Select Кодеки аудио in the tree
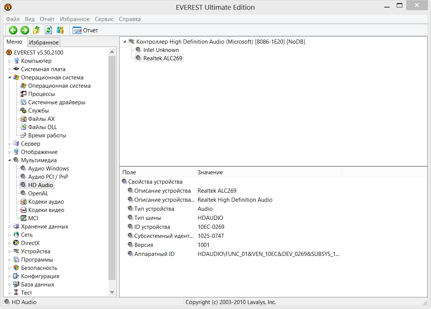Viewport: 431px width, 309px height. tap(46, 202)
